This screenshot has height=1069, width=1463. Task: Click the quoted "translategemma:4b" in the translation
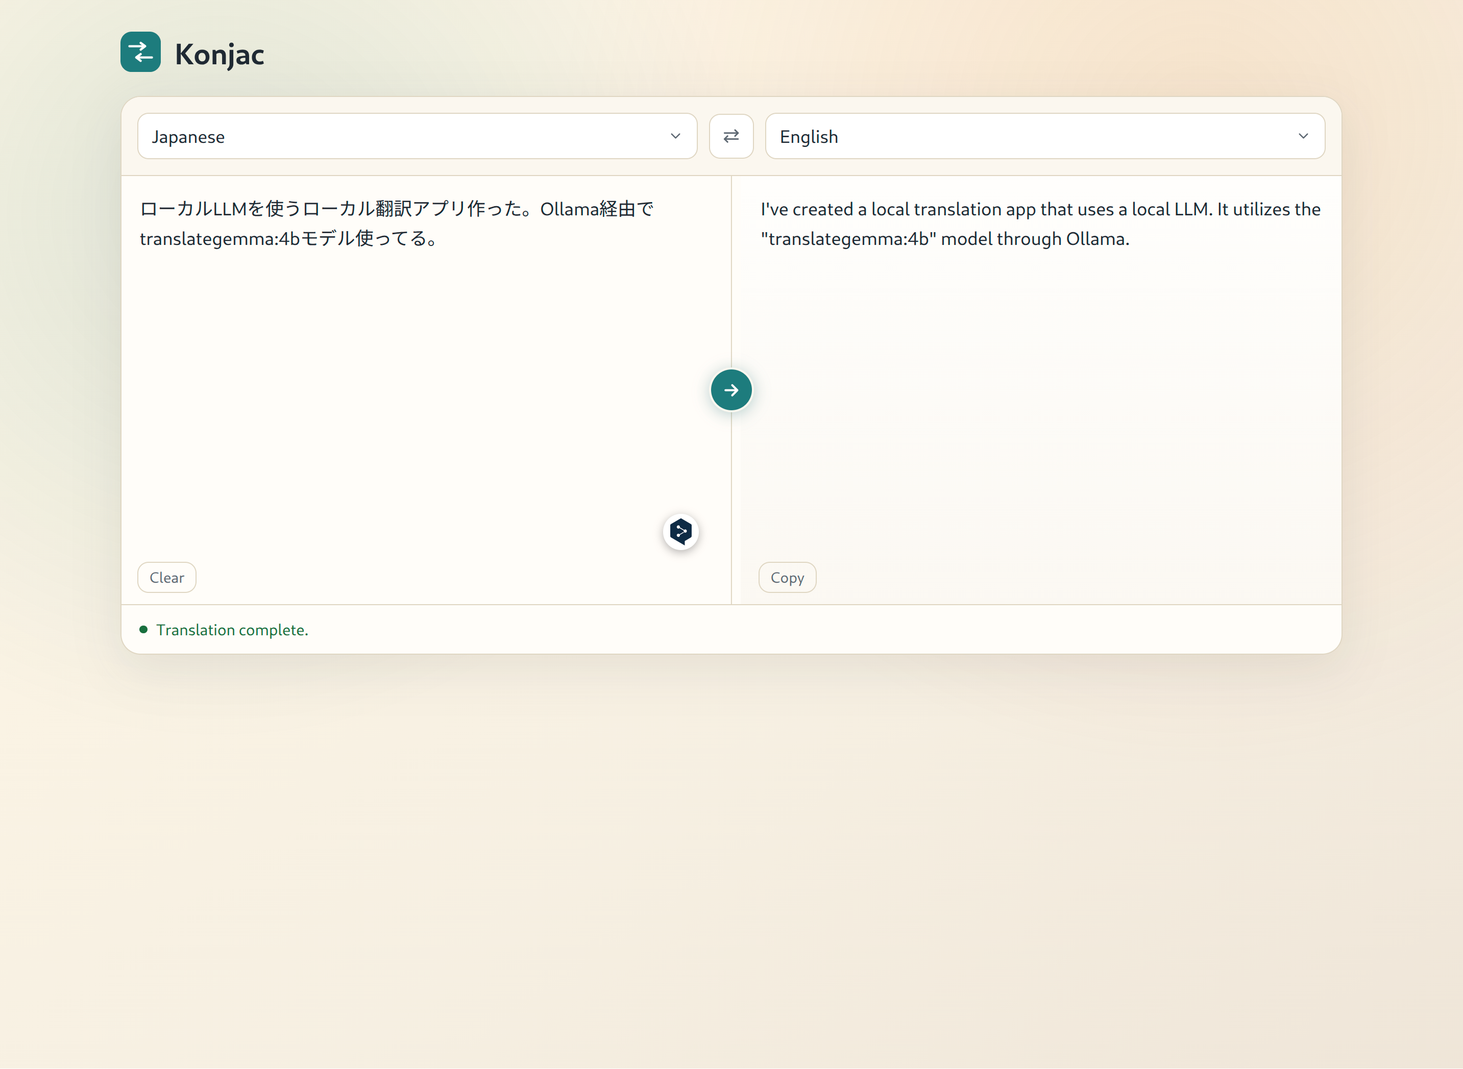(848, 239)
